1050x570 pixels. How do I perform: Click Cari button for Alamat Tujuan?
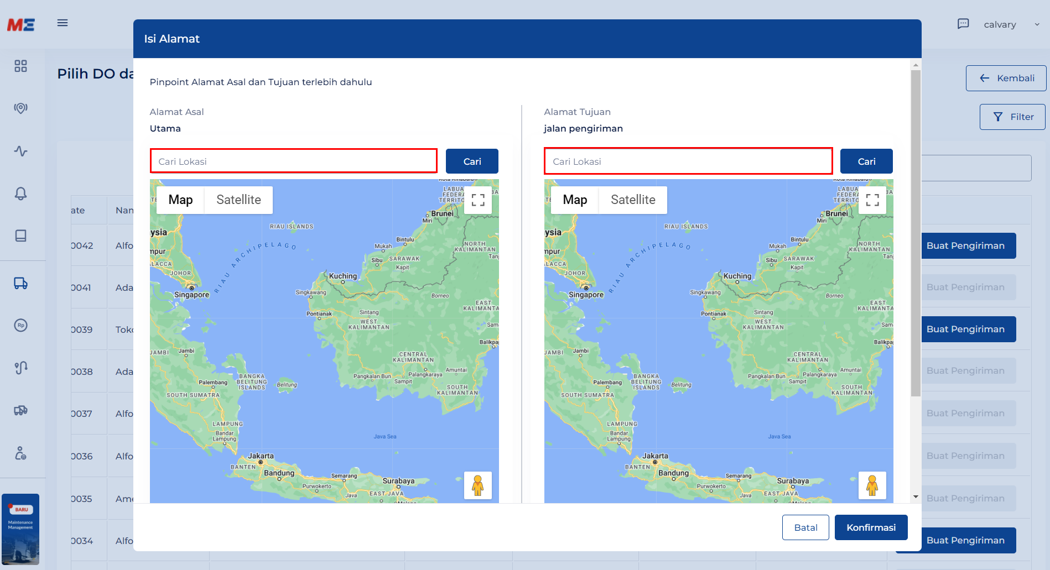(866, 161)
